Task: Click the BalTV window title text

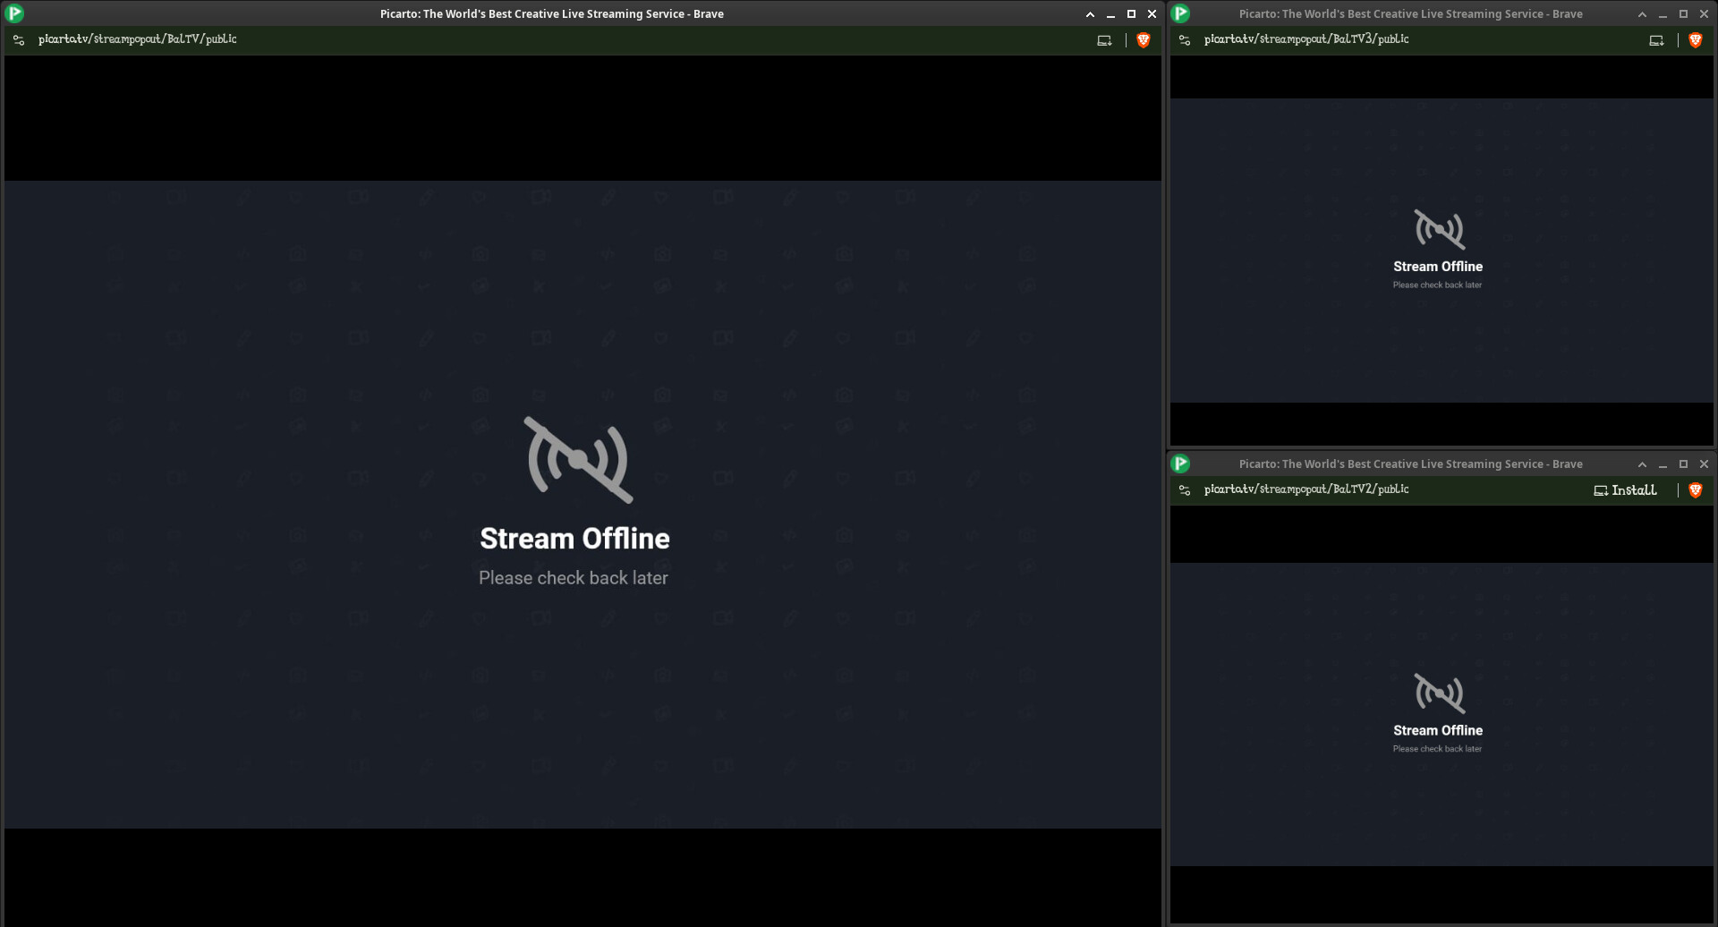Action: [x=552, y=14]
